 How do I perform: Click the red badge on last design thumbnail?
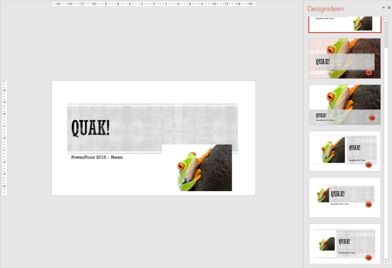368,257
